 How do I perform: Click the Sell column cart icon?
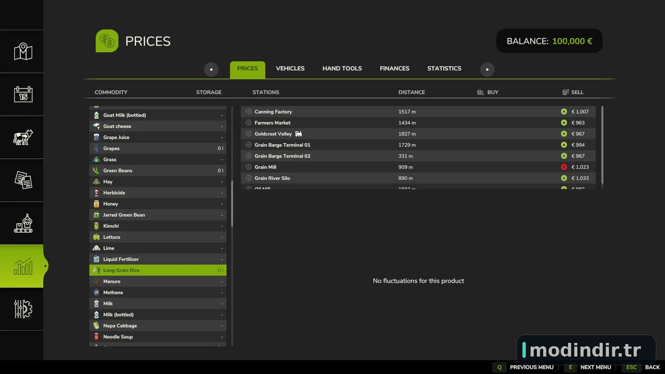[566, 92]
